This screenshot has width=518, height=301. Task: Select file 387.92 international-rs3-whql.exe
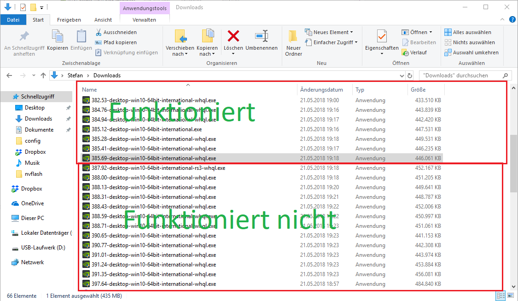click(262, 168)
